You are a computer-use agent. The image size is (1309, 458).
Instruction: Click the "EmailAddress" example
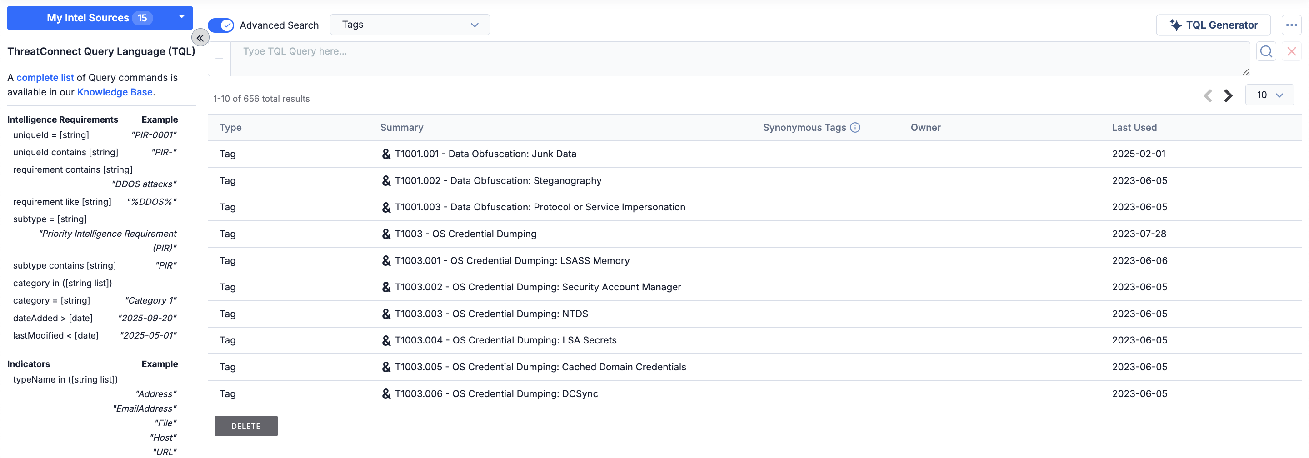145,409
